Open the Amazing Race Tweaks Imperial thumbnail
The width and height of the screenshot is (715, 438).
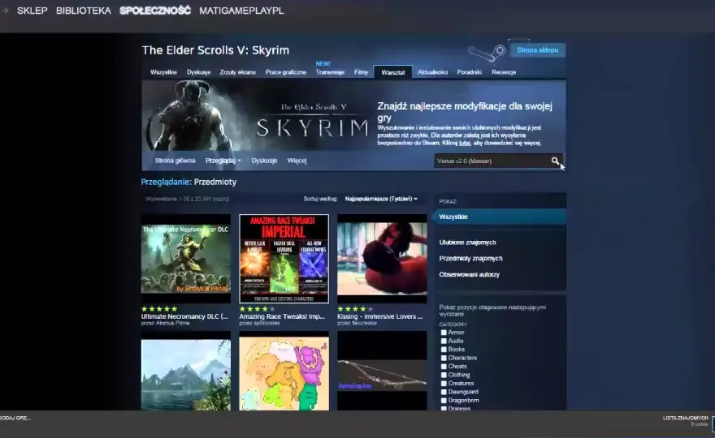pos(284,259)
